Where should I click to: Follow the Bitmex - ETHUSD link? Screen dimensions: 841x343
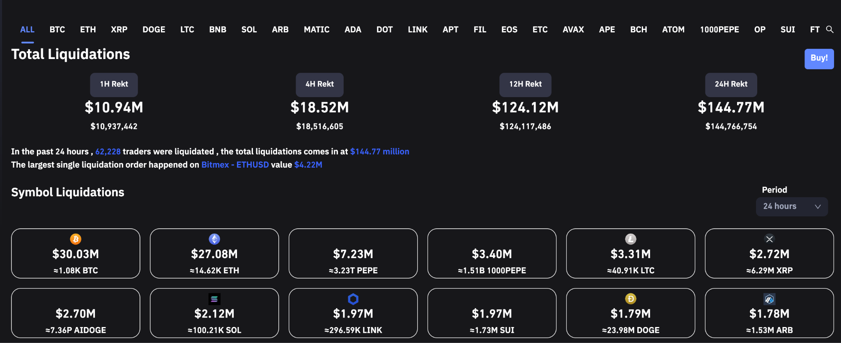click(235, 165)
